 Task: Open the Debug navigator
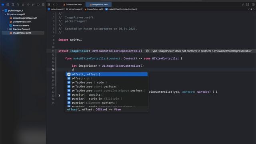point(33,4)
